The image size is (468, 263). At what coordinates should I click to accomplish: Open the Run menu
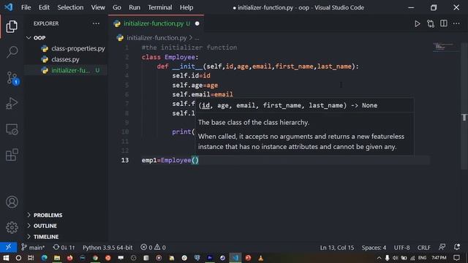(135, 7)
